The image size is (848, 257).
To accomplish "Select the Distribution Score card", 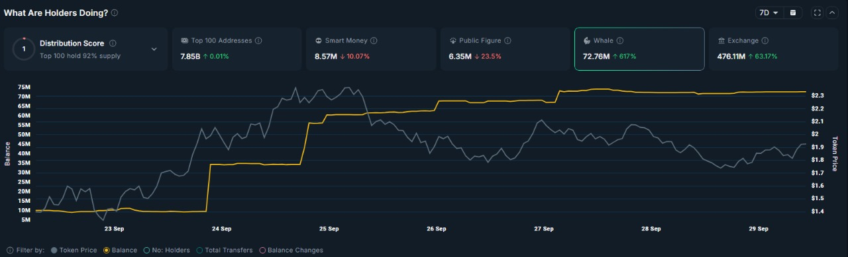I will tap(86, 49).
